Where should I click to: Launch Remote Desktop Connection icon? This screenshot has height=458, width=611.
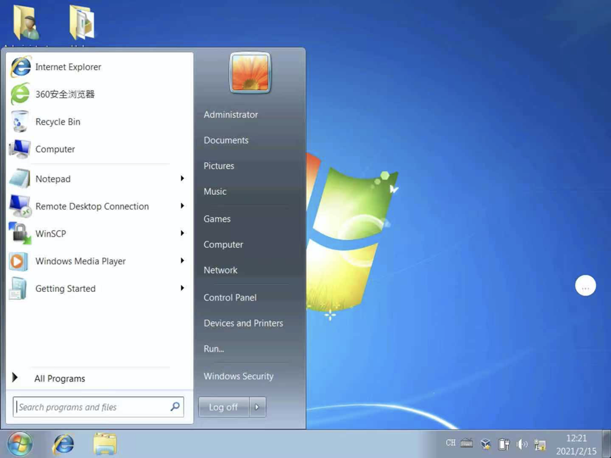[20, 206]
